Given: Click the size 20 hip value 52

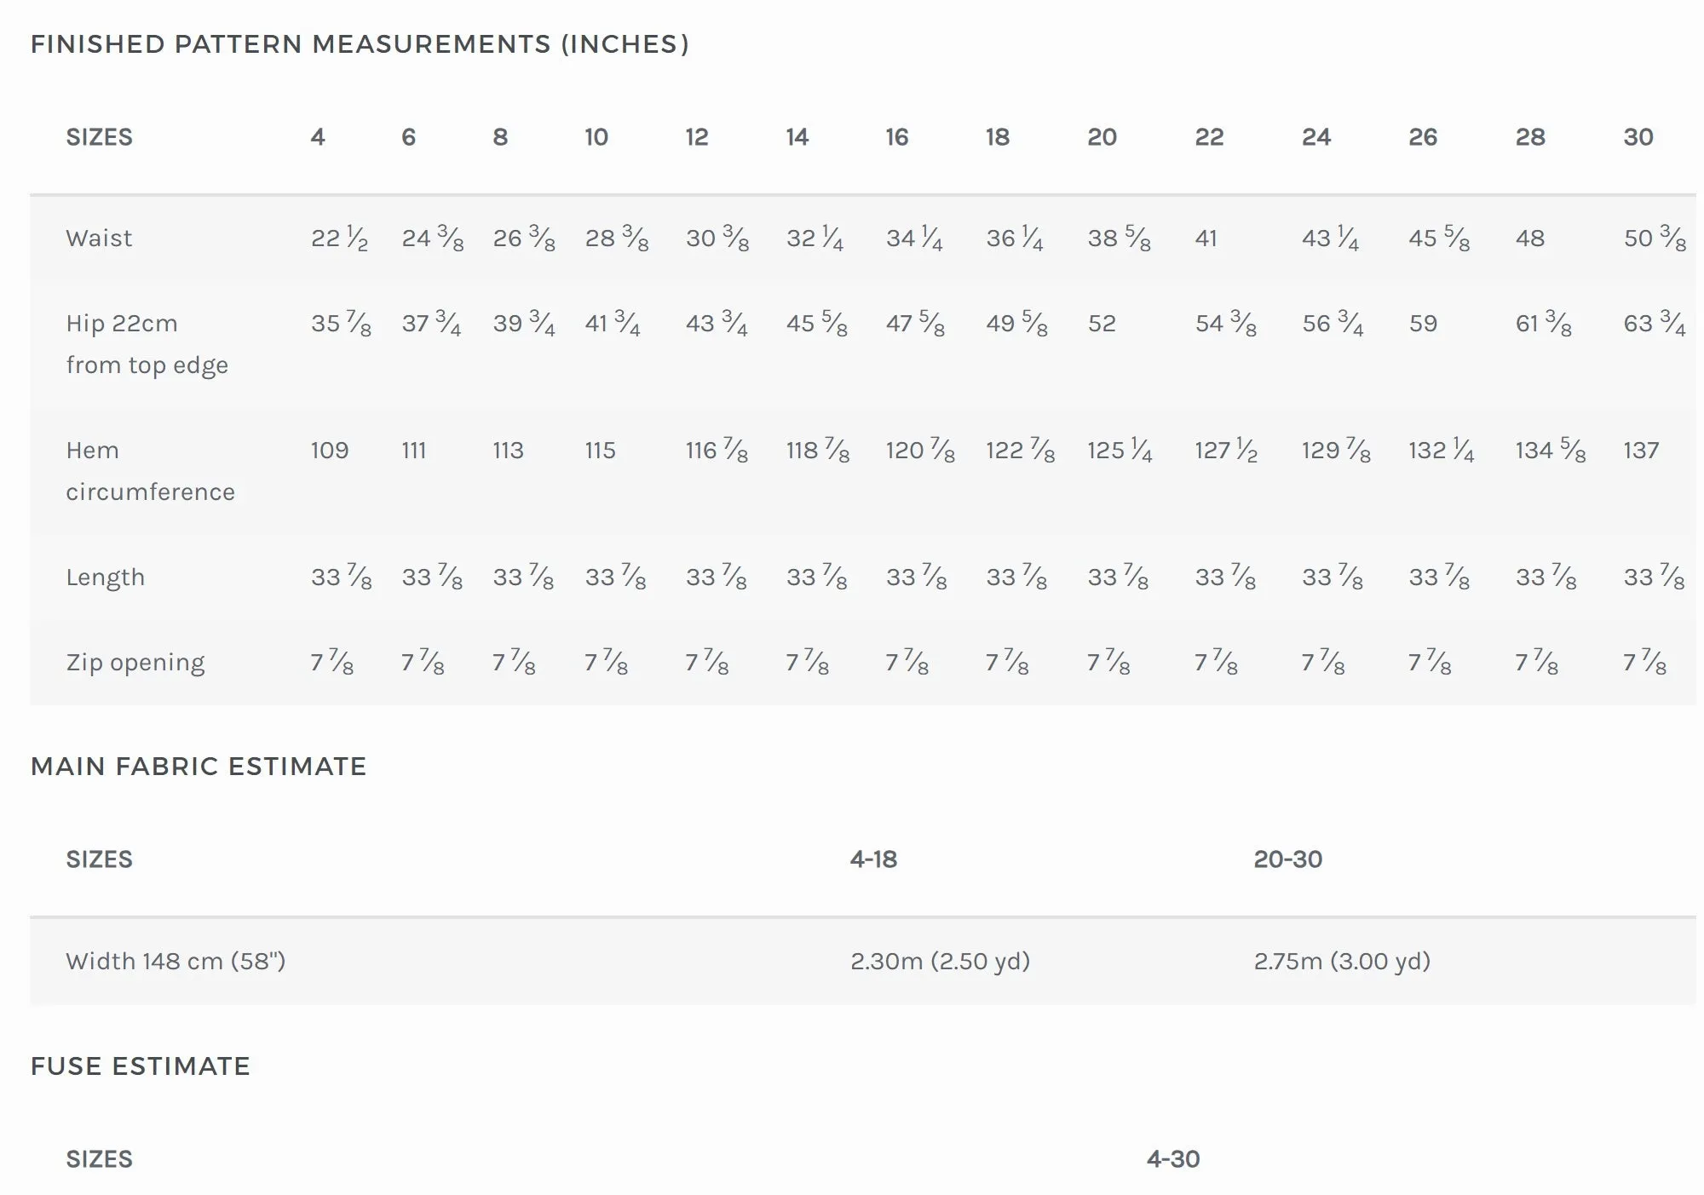Looking at the screenshot, I should tap(1102, 324).
